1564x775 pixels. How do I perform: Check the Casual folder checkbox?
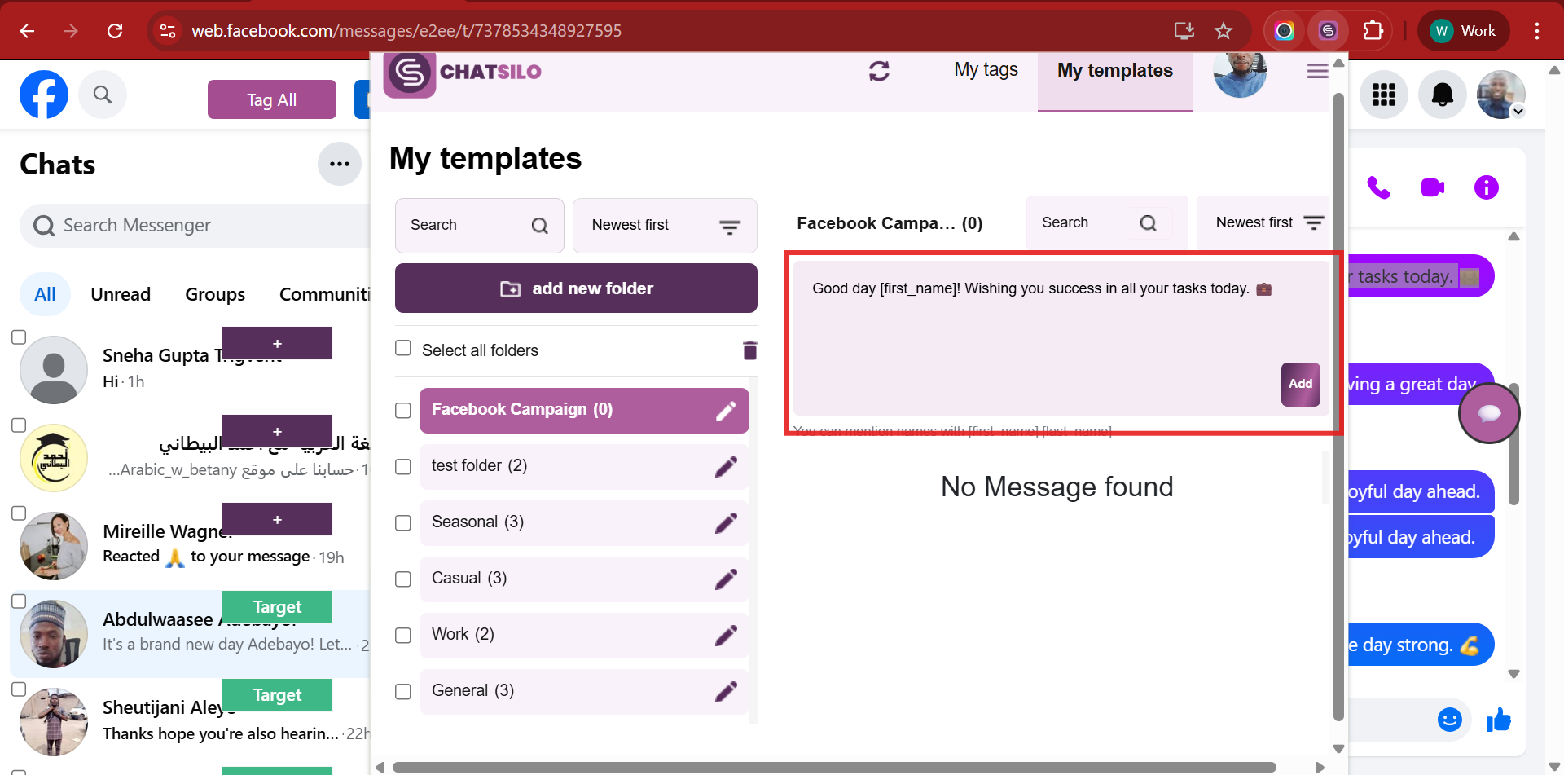[403, 579]
